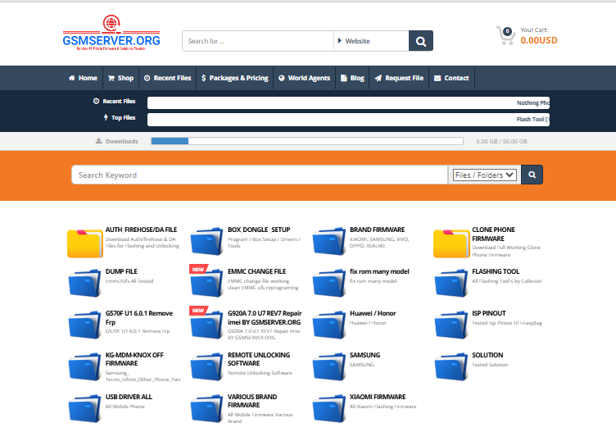Select Request File in the navigation
The width and height of the screenshot is (616, 441).
pos(399,78)
